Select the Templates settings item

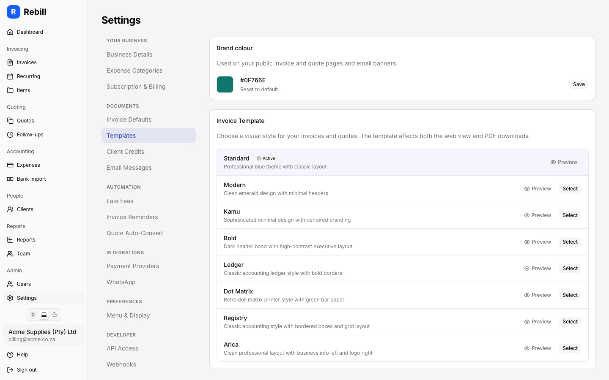click(149, 136)
